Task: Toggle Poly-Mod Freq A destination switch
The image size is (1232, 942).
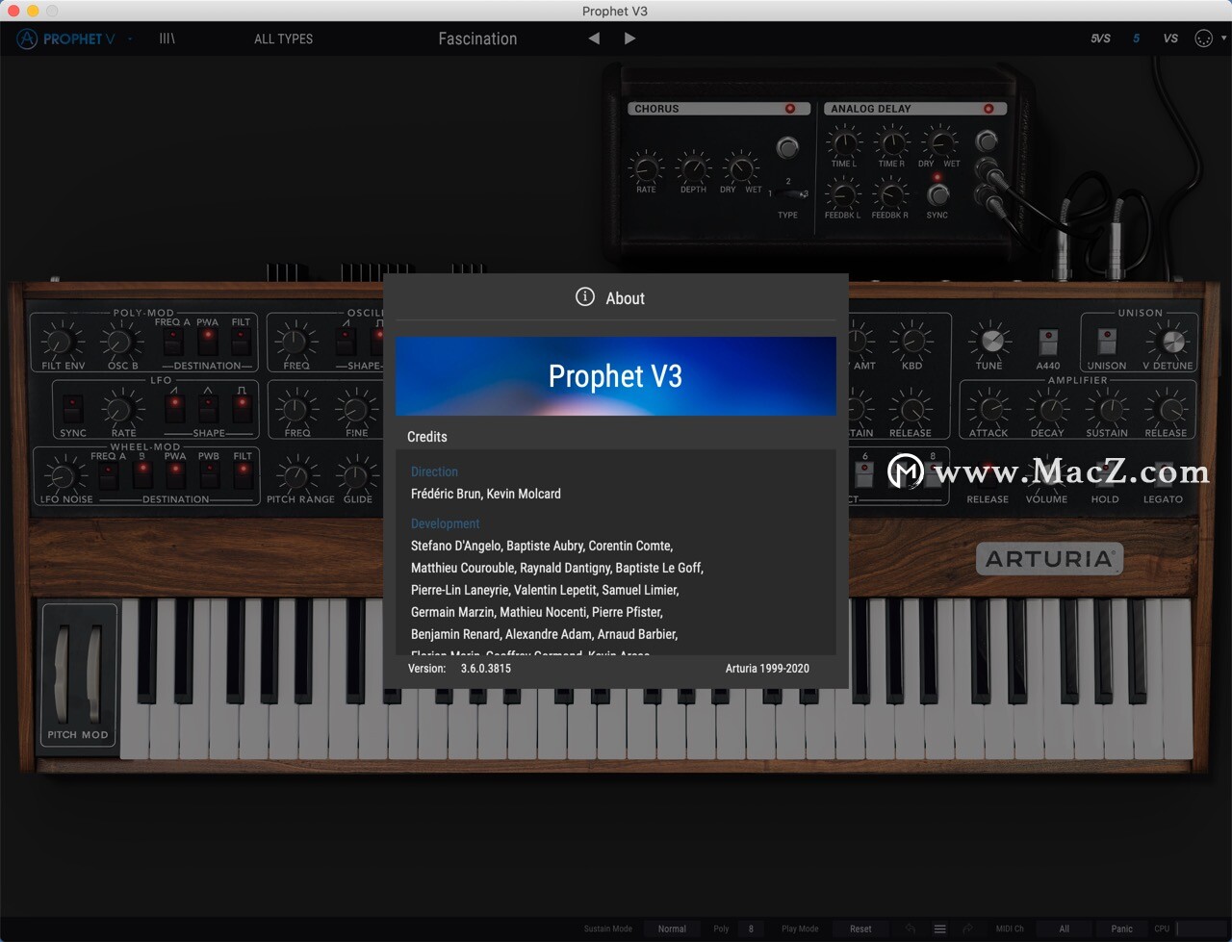Action: 174,342
